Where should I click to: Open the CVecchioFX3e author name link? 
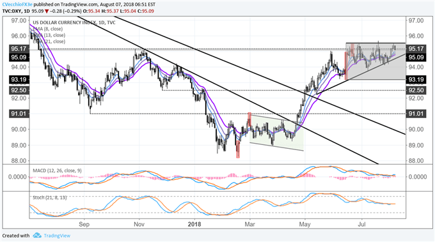point(17,4)
